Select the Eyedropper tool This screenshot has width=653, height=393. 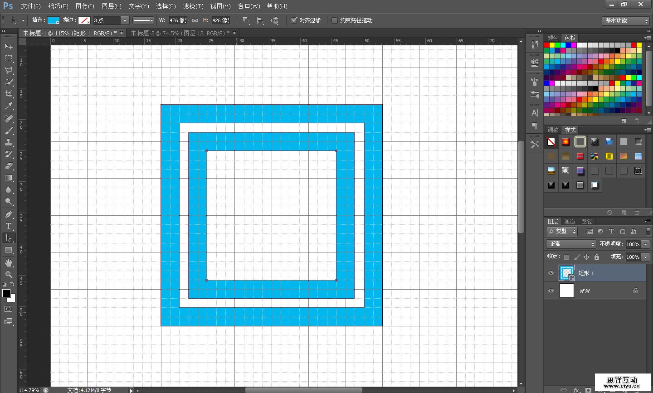(9, 106)
